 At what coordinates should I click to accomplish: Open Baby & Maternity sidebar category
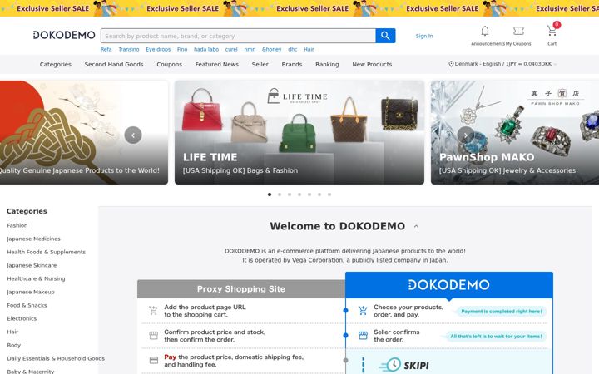point(31,371)
